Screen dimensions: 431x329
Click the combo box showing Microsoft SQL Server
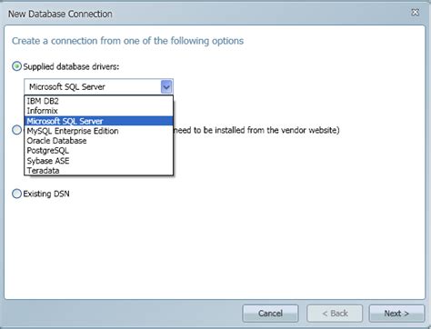[98, 87]
